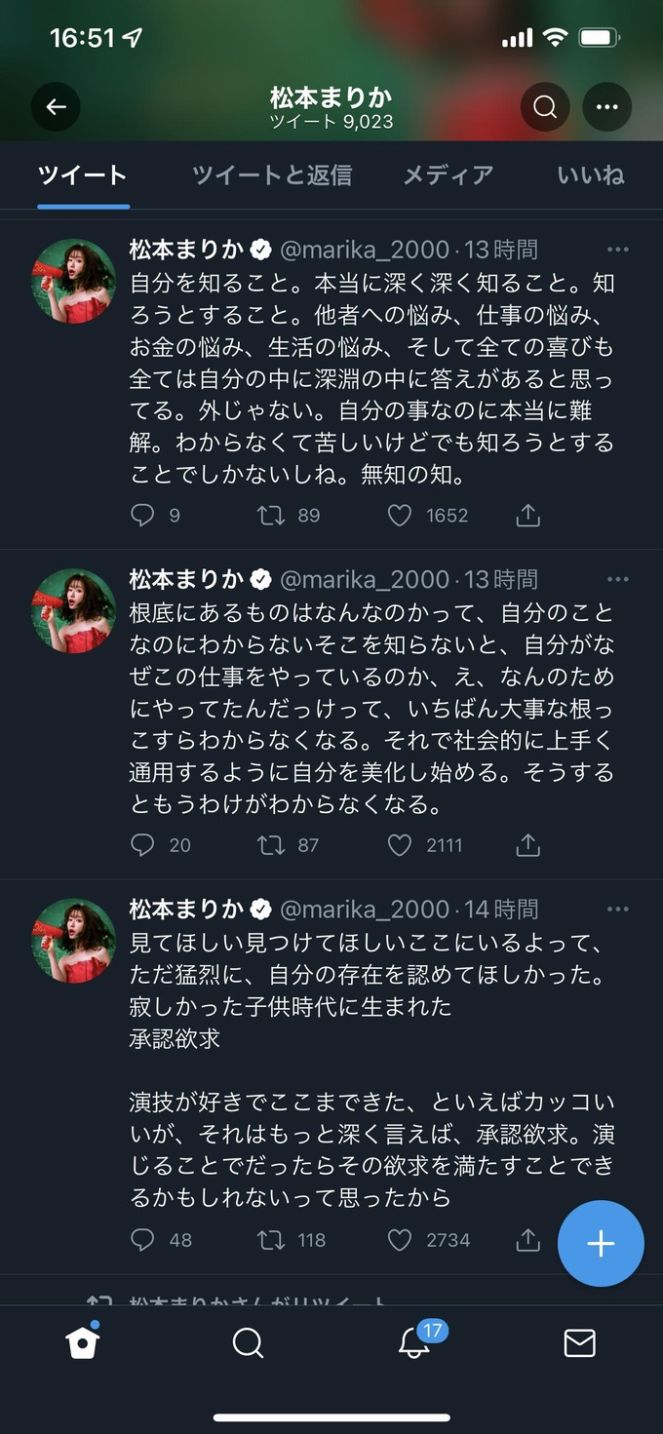Retweet the tweet about 承認欲求
This screenshot has height=1434, width=663.
[266, 1239]
